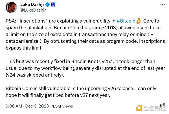Image resolution: width=169 pixels, height=114 pixels.
Task: Click the Dec 6, 2023 date
Action: pos(37,106)
